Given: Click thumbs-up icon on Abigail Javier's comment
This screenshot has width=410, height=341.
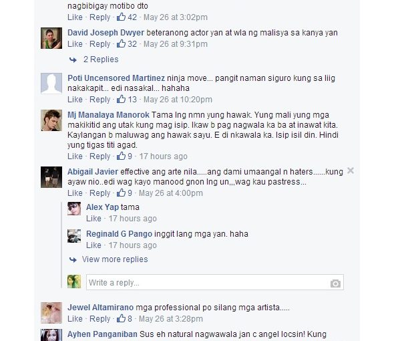Looking at the screenshot, I should [x=121, y=193].
